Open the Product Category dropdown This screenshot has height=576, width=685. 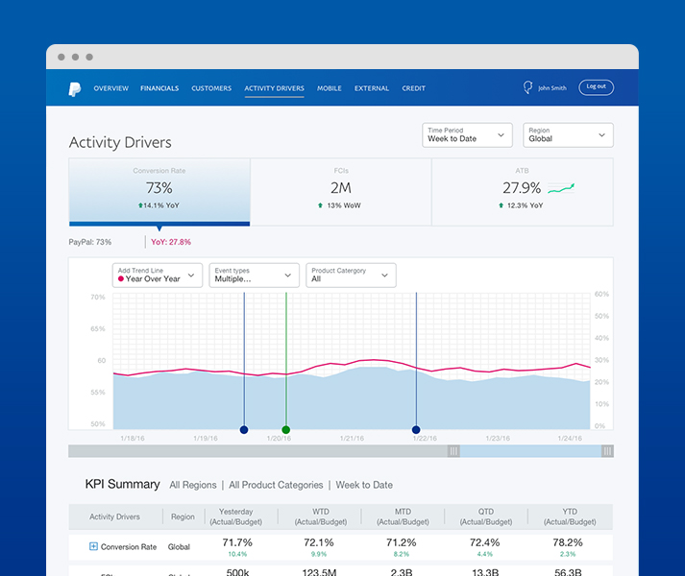point(351,276)
